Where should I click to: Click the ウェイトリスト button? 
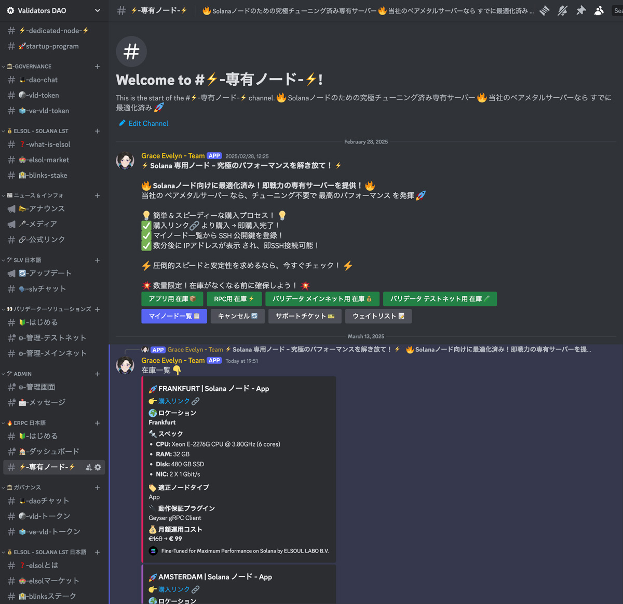click(x=378, y=316)
